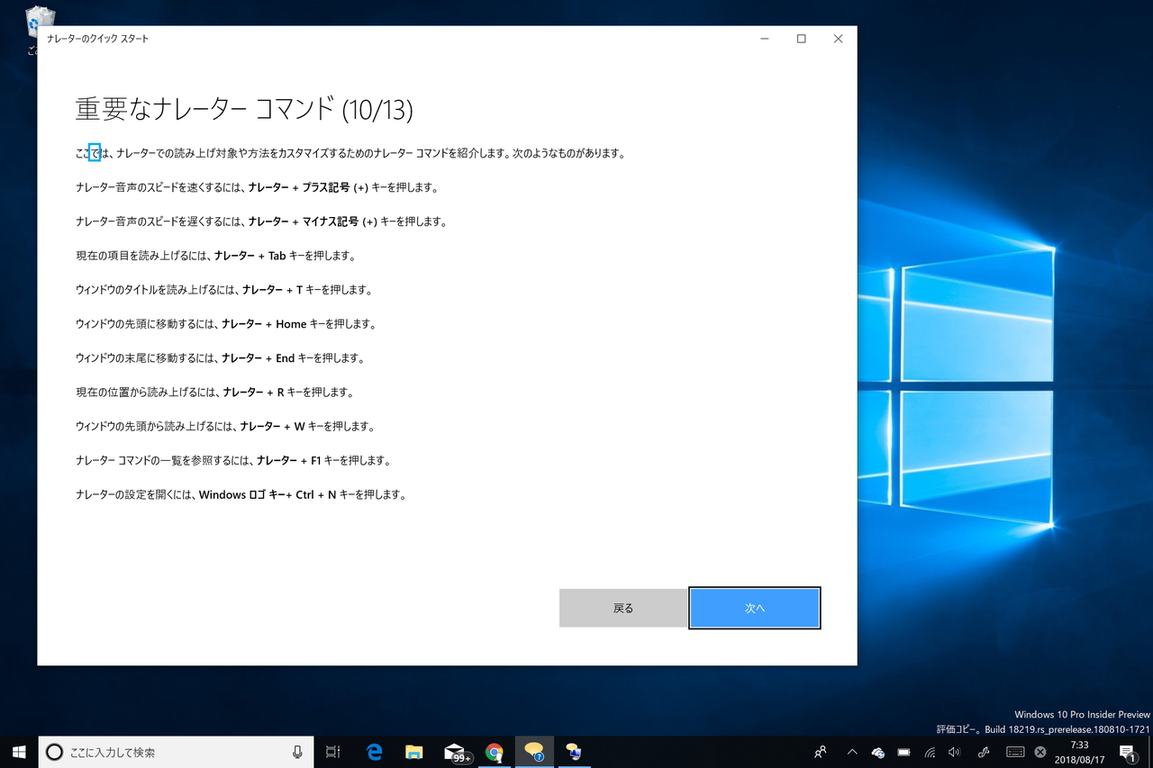Click the volume speaker tray icon
Screen dimensions: 1153x768
coord(955,752)
